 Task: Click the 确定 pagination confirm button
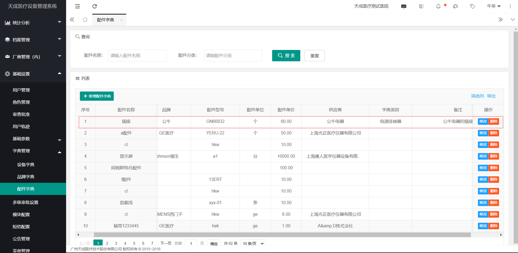214,243
